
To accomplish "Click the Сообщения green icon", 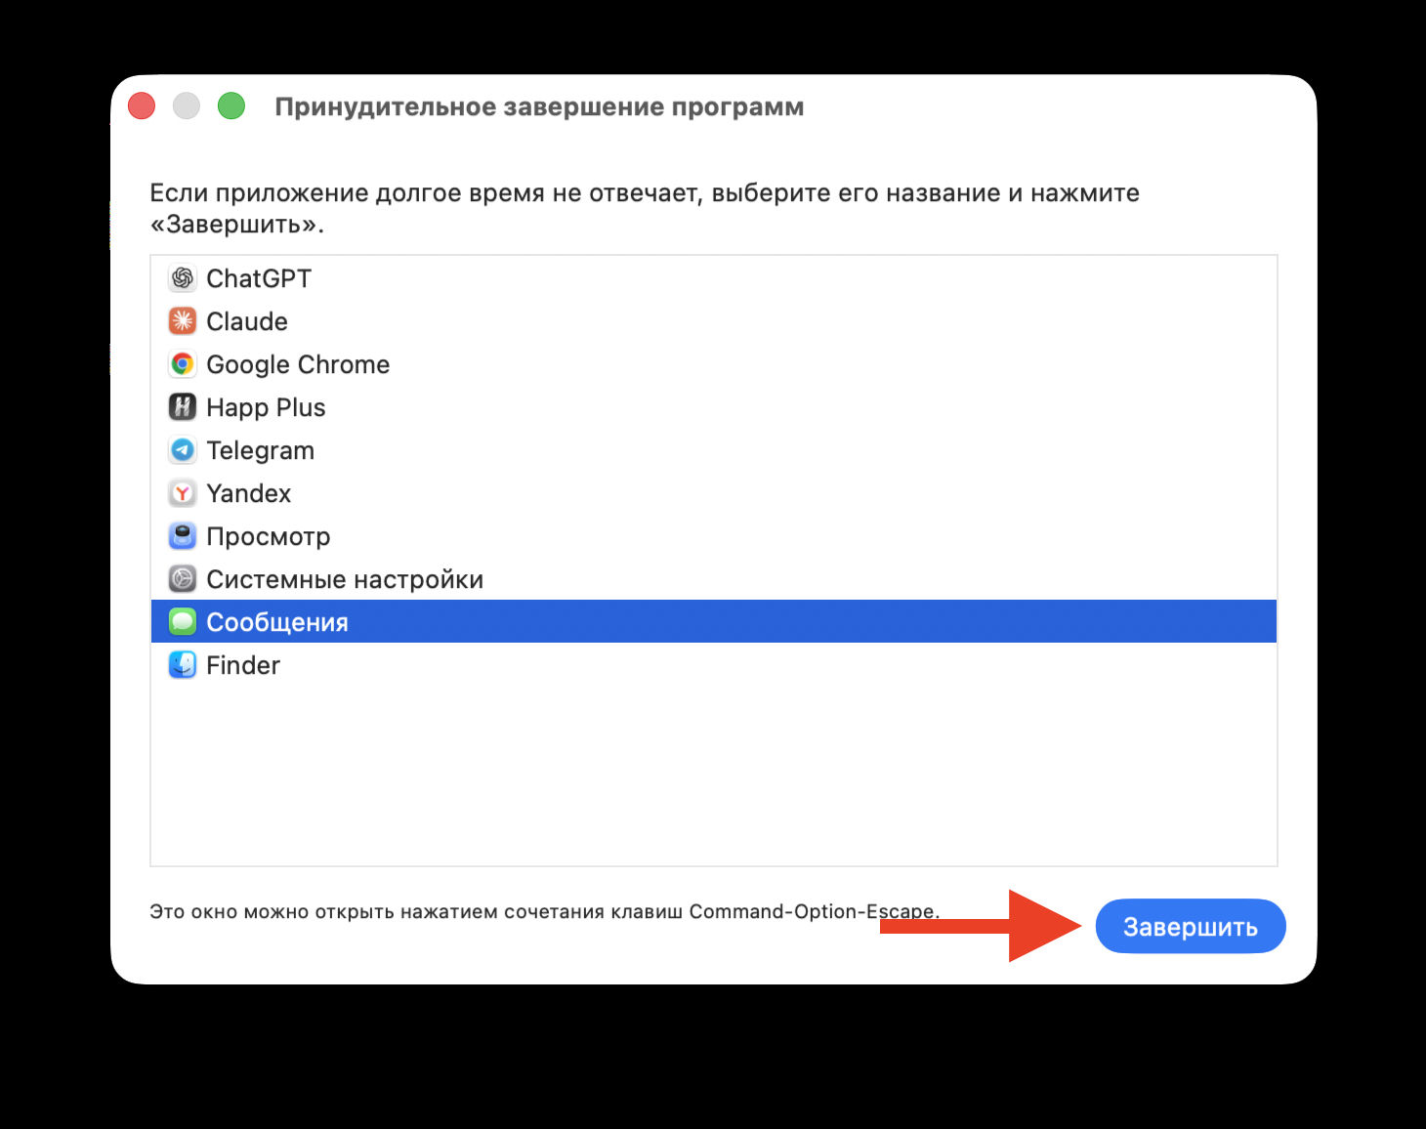I will [x=183, y=621].
